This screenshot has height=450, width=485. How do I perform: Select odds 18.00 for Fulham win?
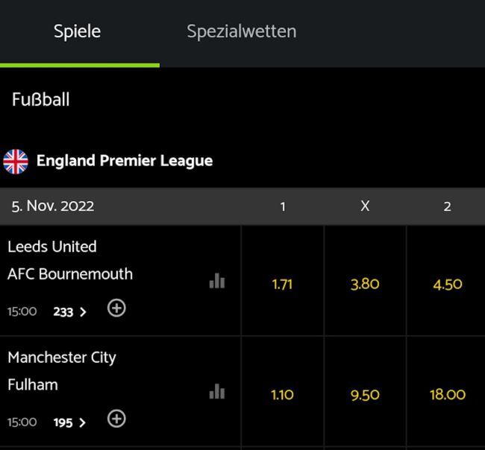447,395
